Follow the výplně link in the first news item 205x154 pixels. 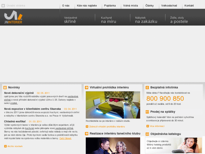14,103
